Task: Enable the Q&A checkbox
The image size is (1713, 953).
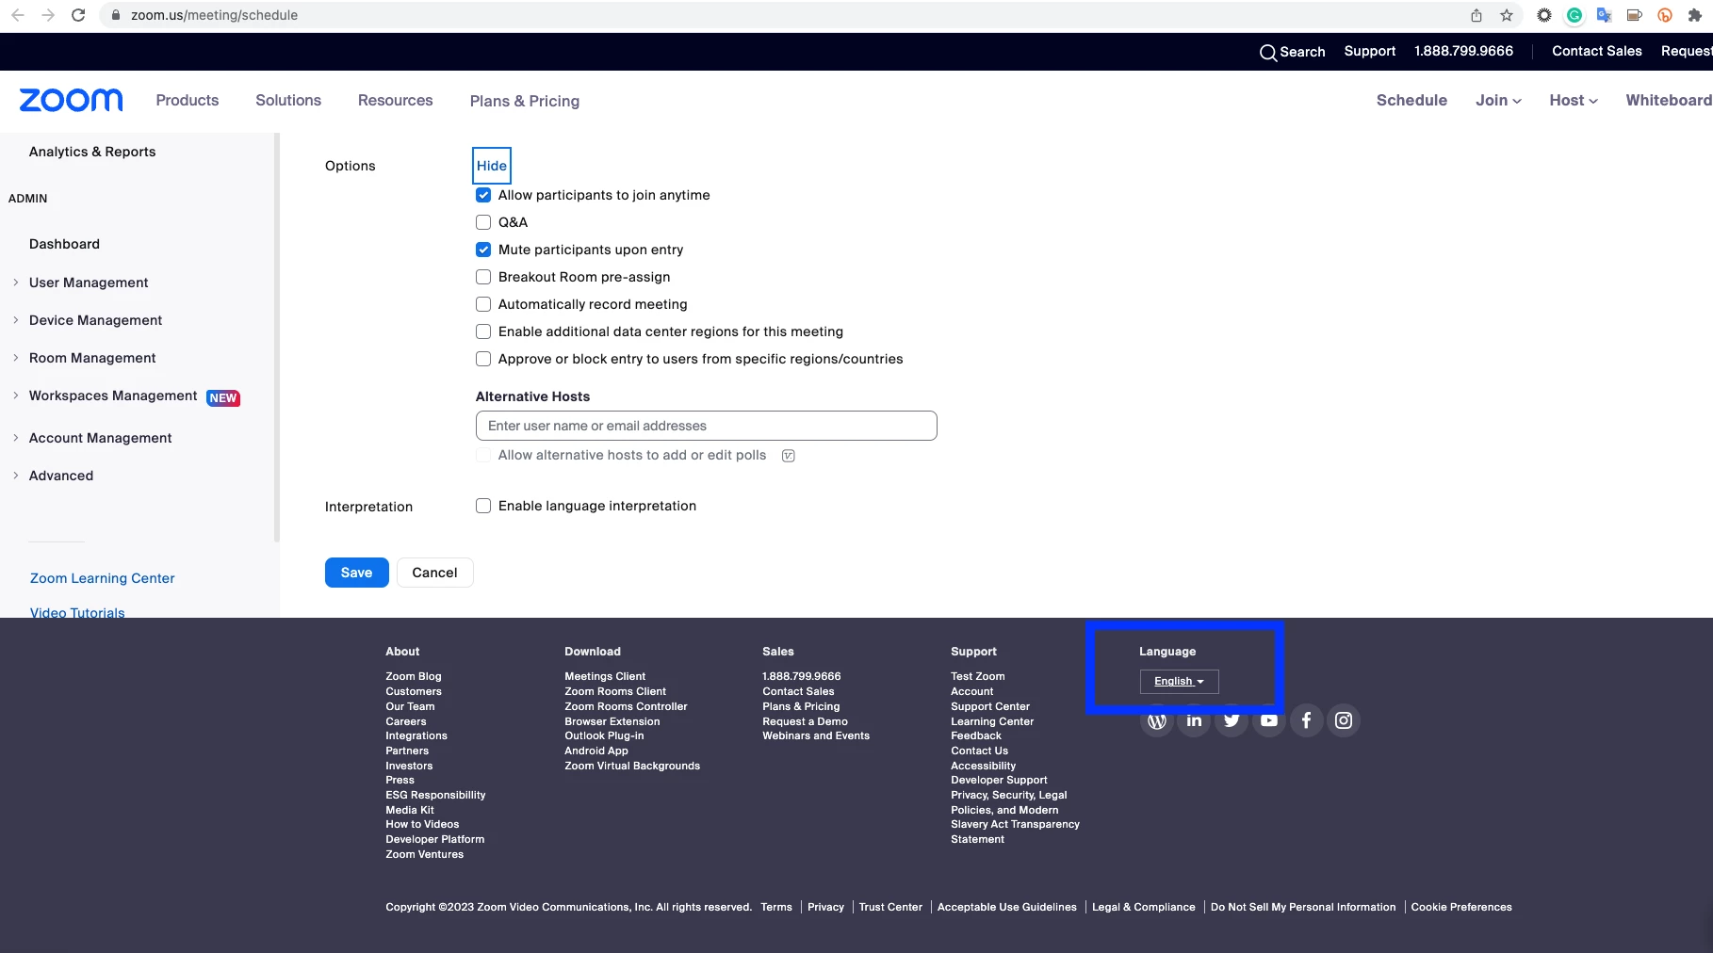Action: (x=483, y=222)
